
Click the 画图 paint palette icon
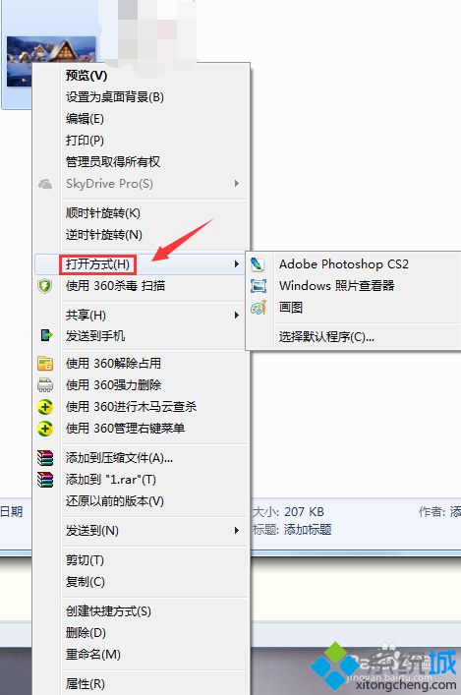(259, 308)
